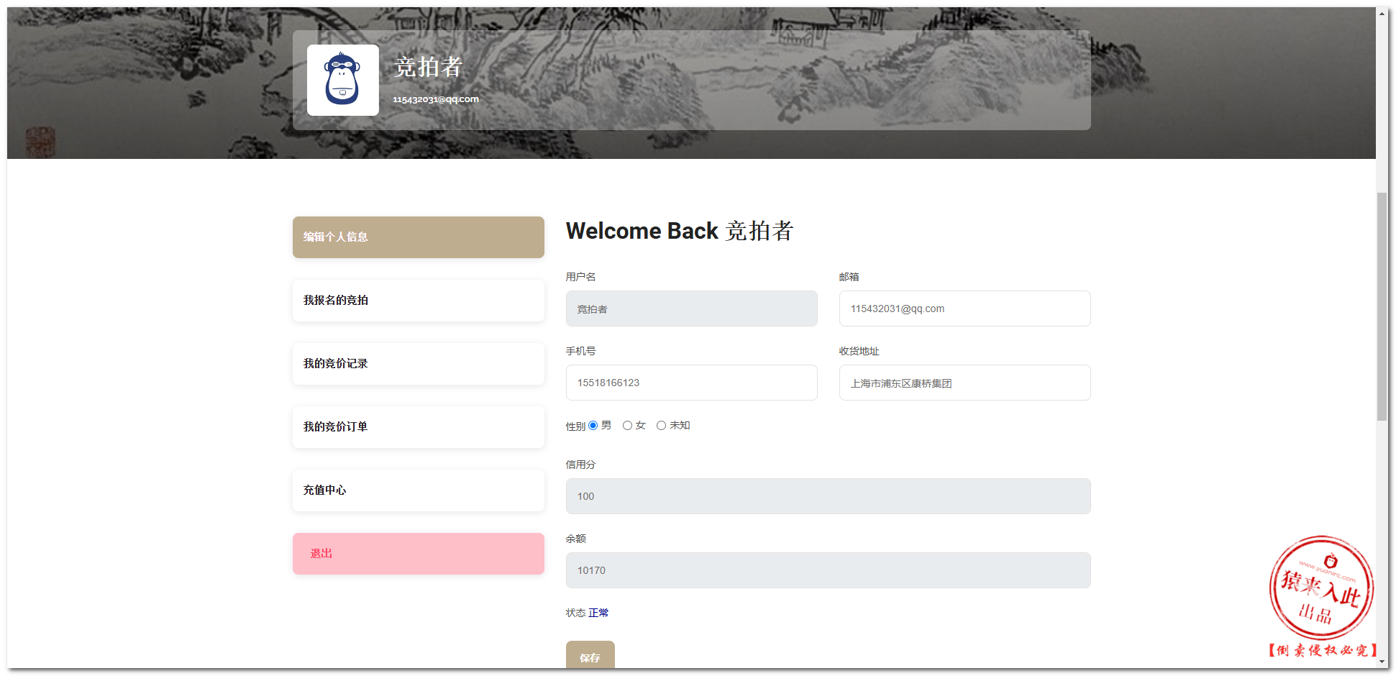Click the scrollbar down arrow
Viewport: 1396px width, 676px height.
(1382, 662)
